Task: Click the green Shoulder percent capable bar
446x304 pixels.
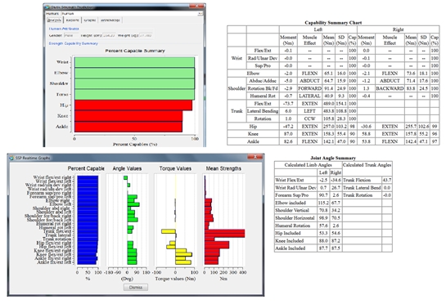Action: coord(134,84)
